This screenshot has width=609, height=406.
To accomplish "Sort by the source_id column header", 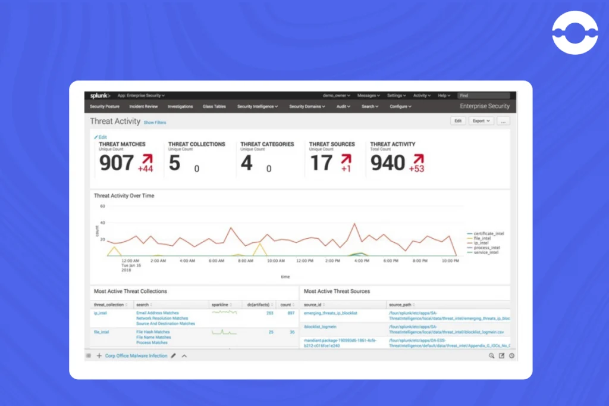I will click(315, 305).
